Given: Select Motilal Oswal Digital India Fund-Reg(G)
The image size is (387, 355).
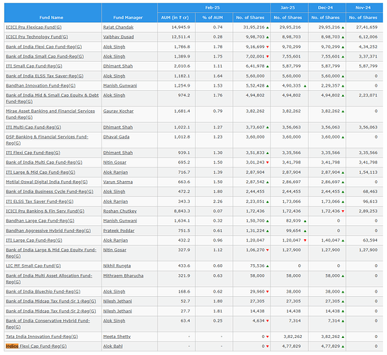Looking at the screenshot, I should [47, 182].
